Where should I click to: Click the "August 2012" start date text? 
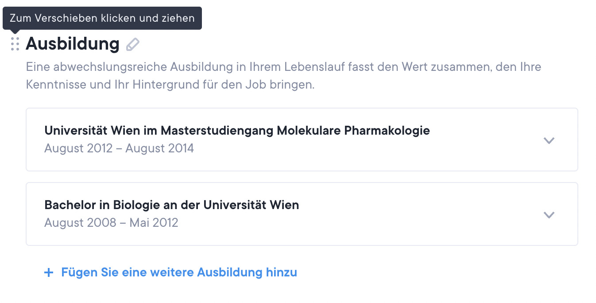coord(78,148)
